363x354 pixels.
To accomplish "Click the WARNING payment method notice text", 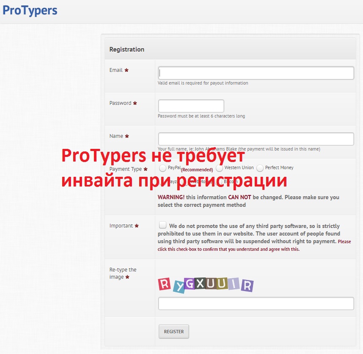I will coord(248,201).
